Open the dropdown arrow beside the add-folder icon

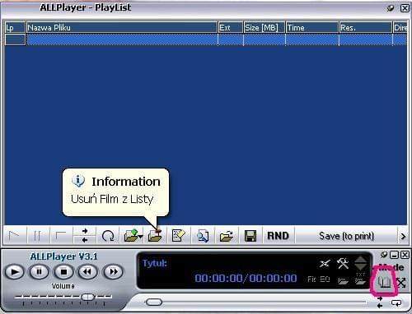click(141, 237)
